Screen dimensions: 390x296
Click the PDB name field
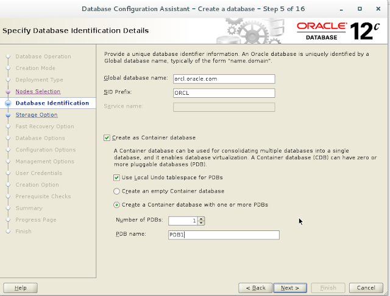(x=224, y=235)
